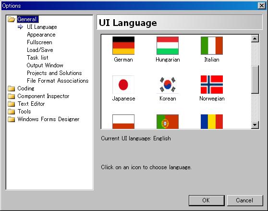
Task: Click the OK button
Action: [207, 200]
